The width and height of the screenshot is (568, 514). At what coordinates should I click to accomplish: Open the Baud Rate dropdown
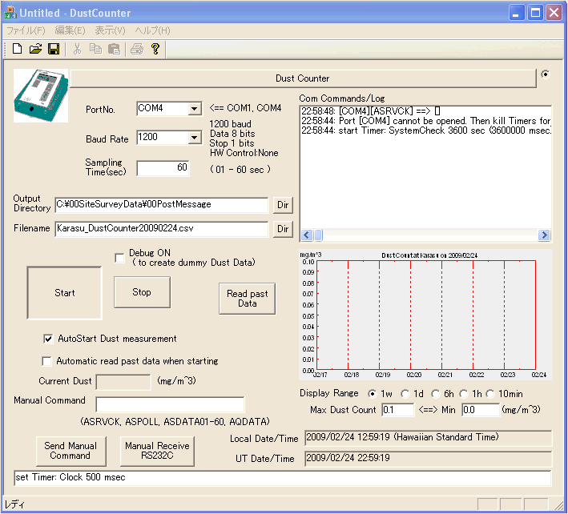coord(193,139)
